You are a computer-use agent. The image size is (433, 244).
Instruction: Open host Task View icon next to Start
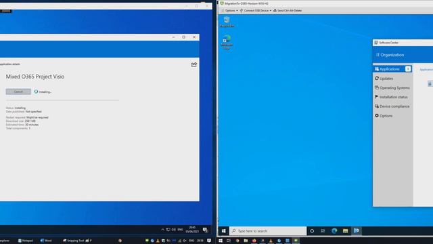[x=229, y=241]
